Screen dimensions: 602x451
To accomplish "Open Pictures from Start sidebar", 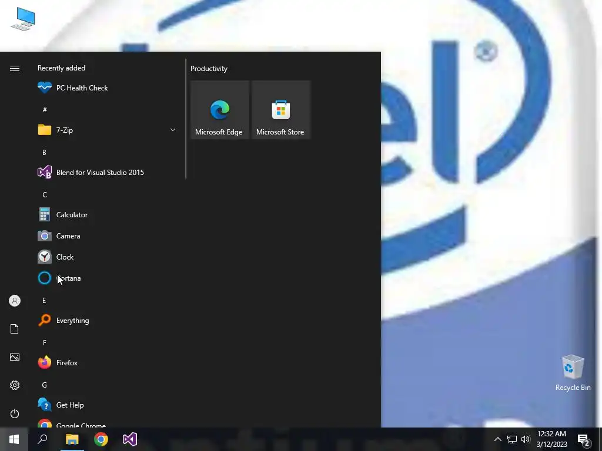I will point(15,357).
